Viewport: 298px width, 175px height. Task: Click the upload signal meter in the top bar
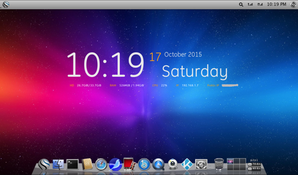tap(250, 4)
